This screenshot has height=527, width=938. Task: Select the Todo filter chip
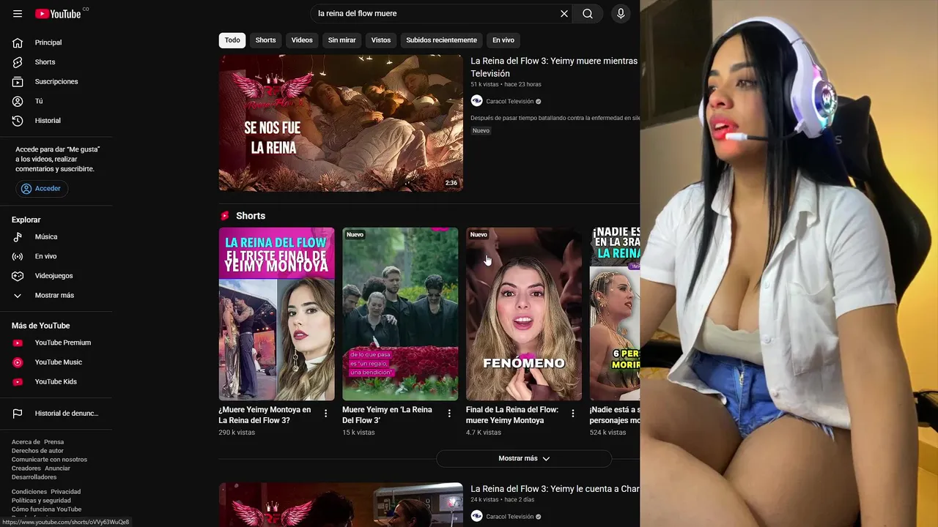pyautogui.click(x=232, y=40)
